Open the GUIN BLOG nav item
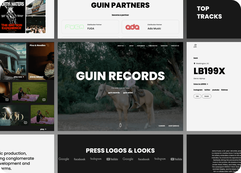The width and height of the screenshot is (241, 173). pyautogui.click(x=164, y=46)
